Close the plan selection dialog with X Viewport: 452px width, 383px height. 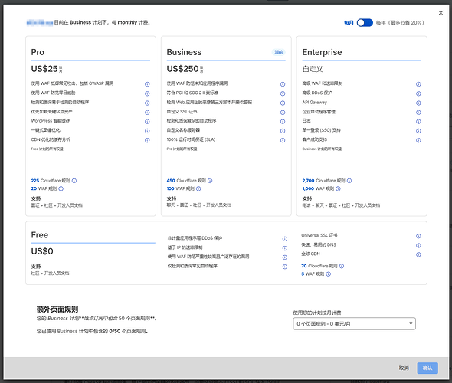pyautogui.click(x=441, y=13)
